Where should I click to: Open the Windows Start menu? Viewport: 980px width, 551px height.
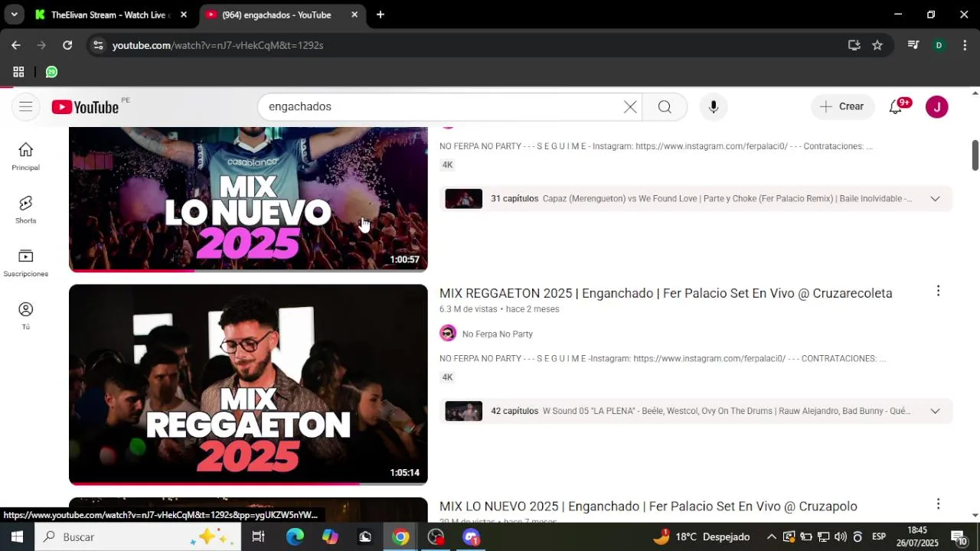point(17,536)
